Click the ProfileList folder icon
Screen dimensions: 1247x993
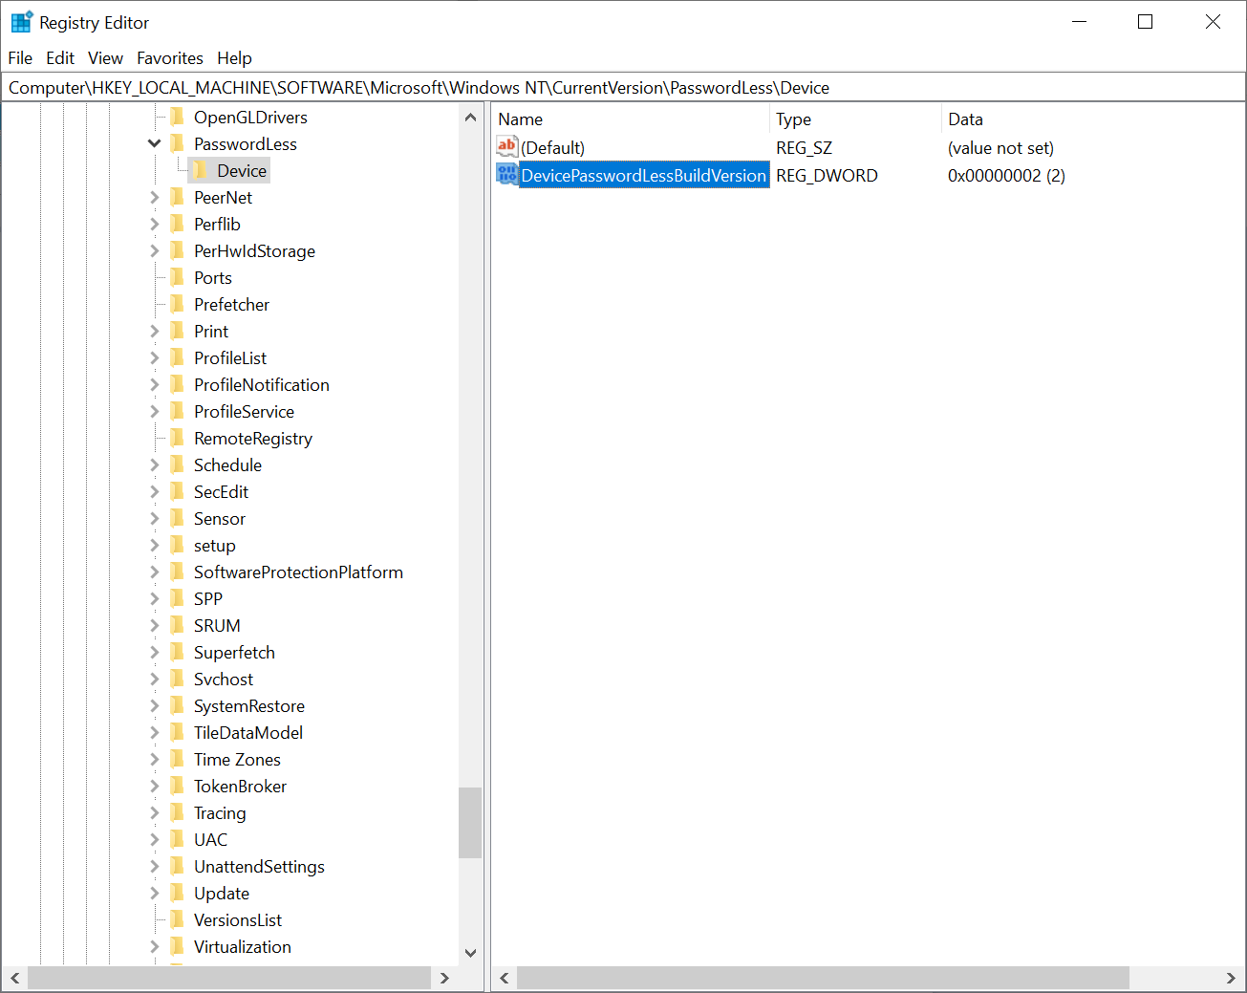177,358
